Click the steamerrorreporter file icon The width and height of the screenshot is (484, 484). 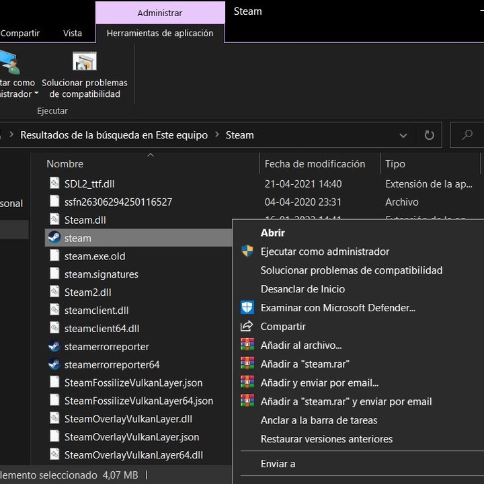tap(54, 347)
